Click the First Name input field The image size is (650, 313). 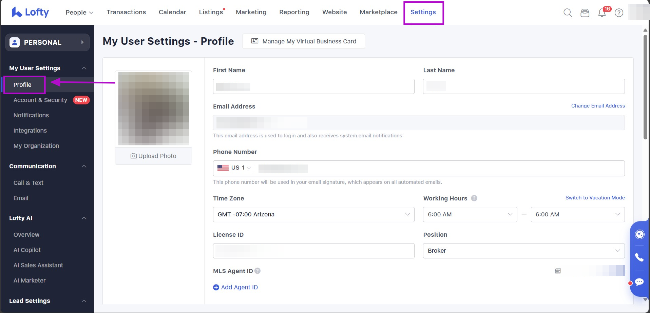[x=313, y=86]
